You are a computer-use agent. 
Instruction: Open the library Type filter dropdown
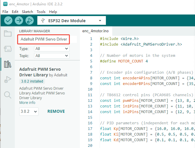[51, 49]
